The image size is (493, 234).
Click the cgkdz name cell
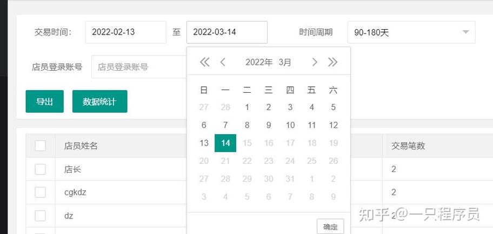click(75, 192)
